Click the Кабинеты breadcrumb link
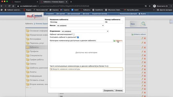173x97 pixels. [x=29, y=24]
